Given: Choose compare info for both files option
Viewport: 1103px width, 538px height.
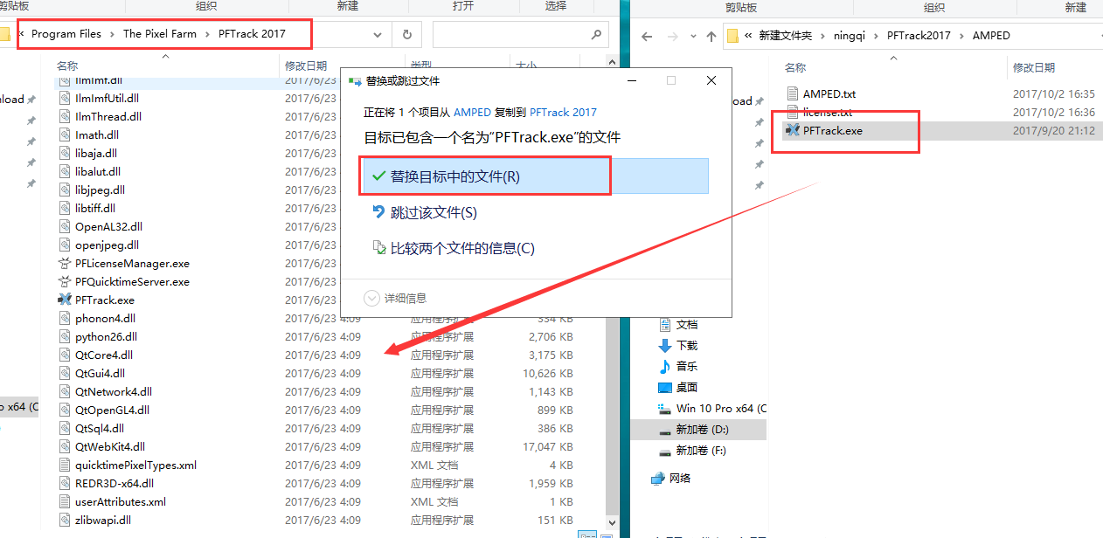Looking at the screenshot, I should [453, 248].
